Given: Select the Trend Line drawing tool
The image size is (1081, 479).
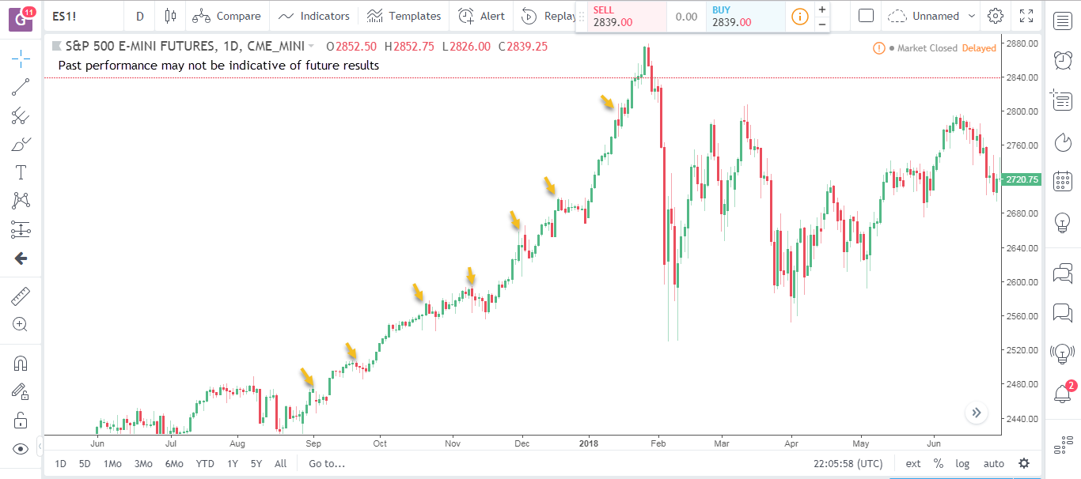Looking at the screenshot, I should pyautogui.click(x=21, y=87).
